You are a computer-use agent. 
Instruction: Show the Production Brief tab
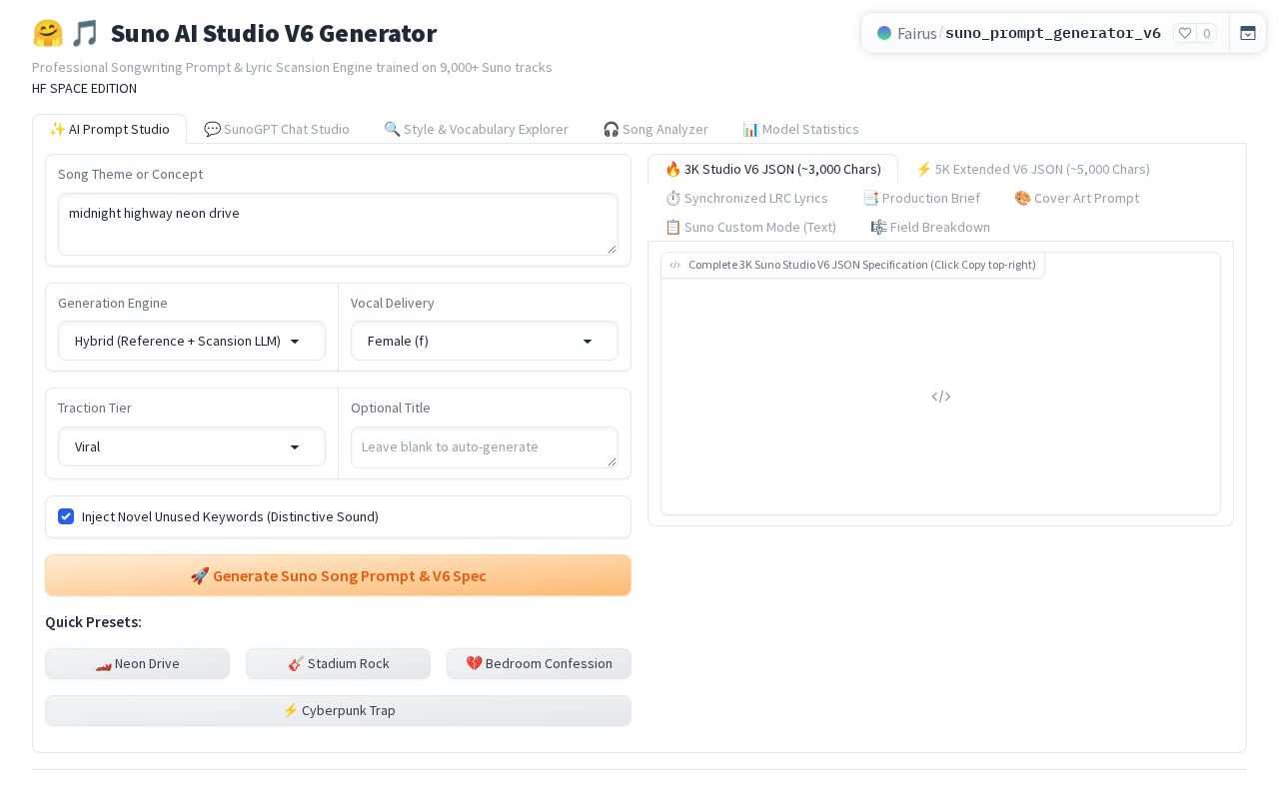tap(921, 198)
